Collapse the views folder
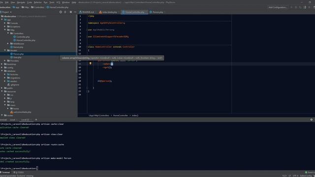This screenshot has height=177, width=315. coord(5,105)
